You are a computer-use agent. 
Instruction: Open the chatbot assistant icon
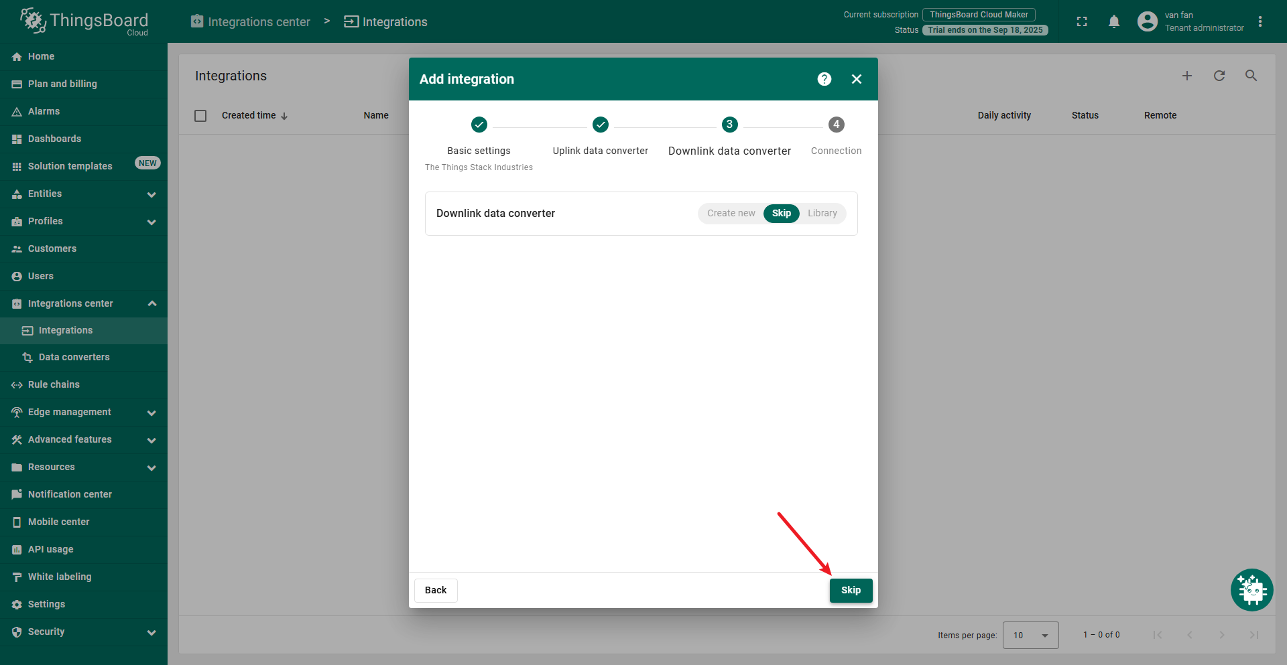(x=1251, y=590)
